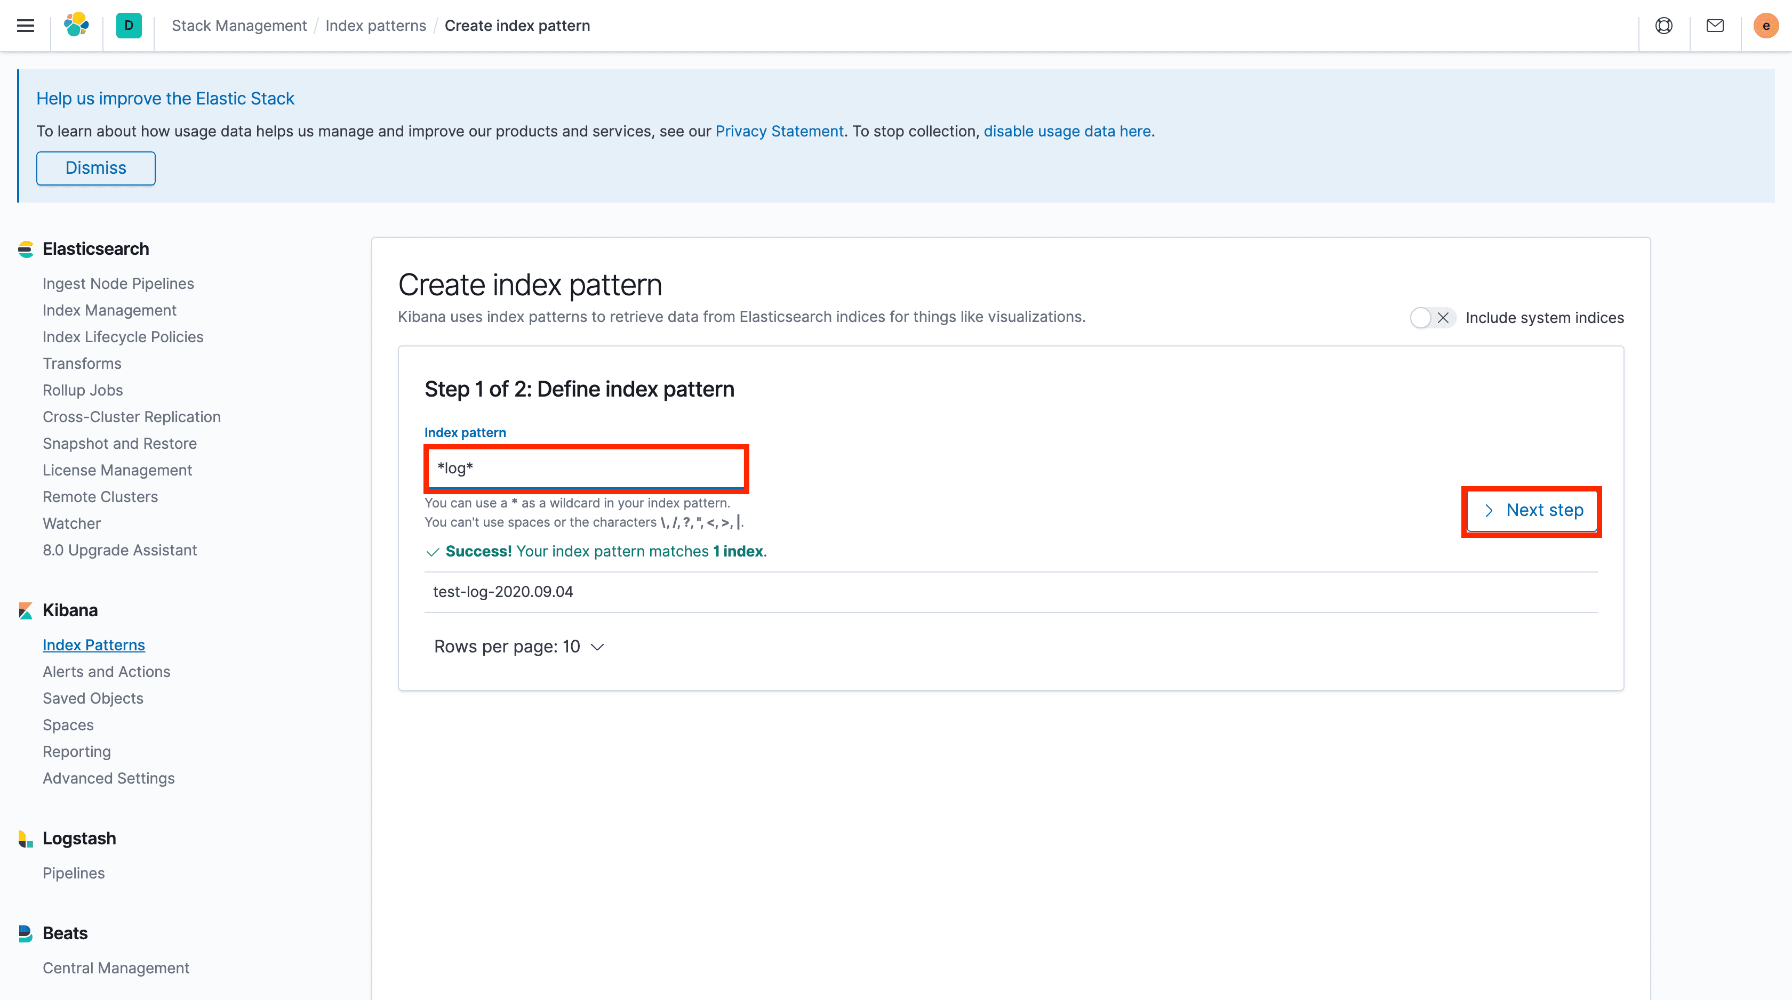Open the D space selector avatar
Screen dimensions: 1792x1000
(x=129, y=26)
